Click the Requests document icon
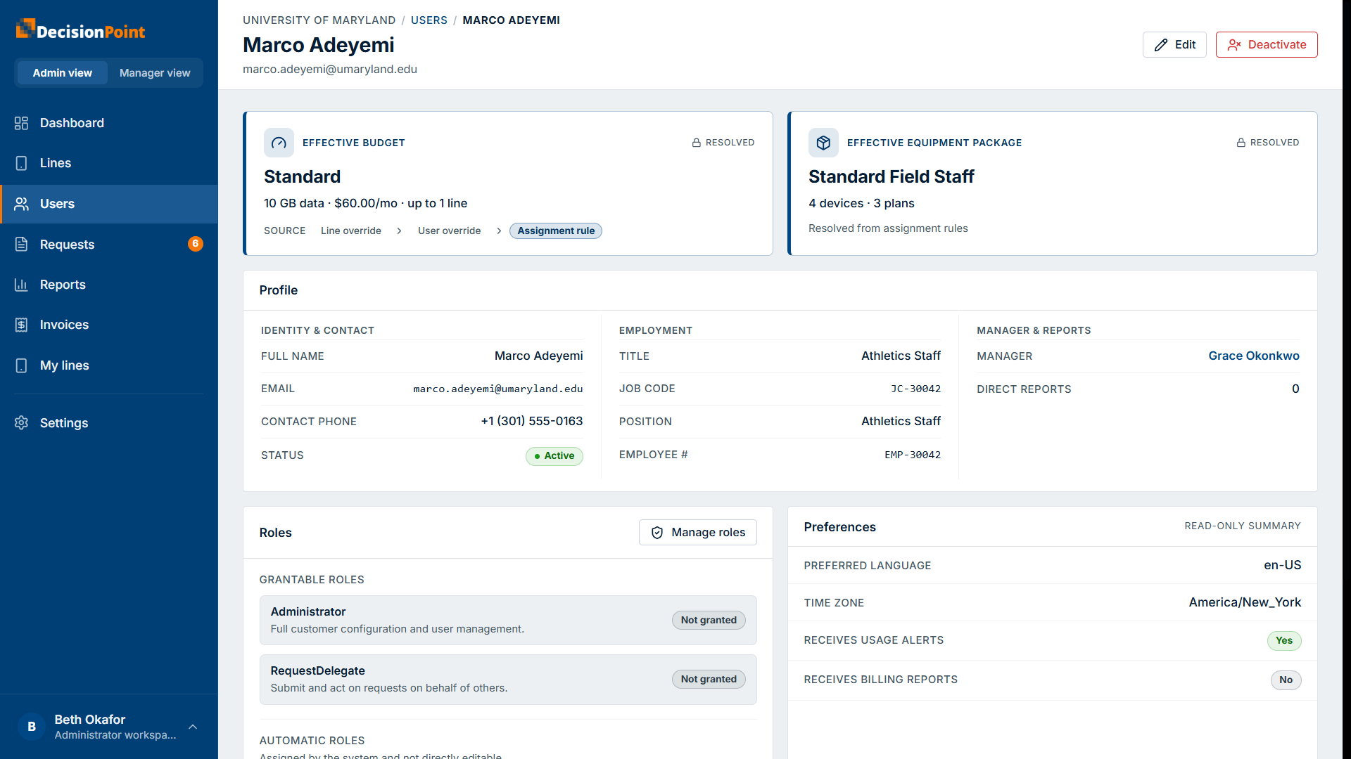This screenshot has width=1351, height=759. [x=21, y=245]
